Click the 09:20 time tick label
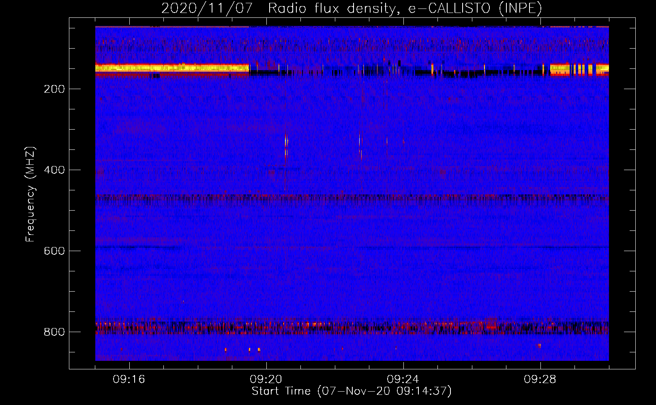The height and width of the screenshot is (405, 656). pos(266,379)
